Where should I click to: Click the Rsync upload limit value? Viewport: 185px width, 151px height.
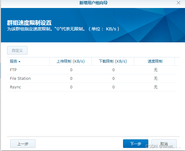tap(71, 87)
